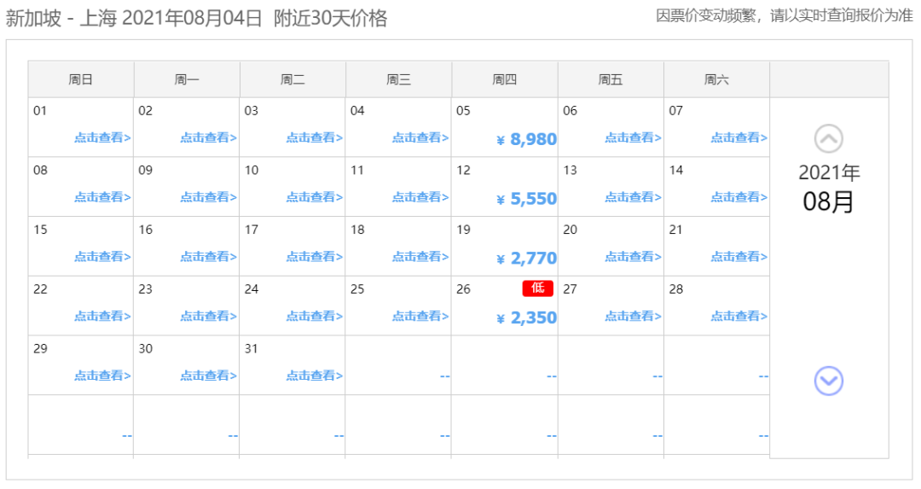
Task: Click the 08月 month label
Action: click(828, 201)
